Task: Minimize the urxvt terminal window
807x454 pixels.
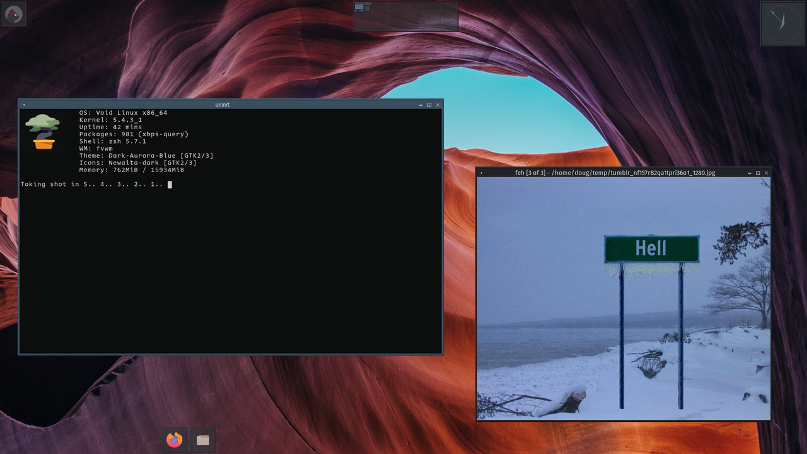Action: [x=421, y=105]
